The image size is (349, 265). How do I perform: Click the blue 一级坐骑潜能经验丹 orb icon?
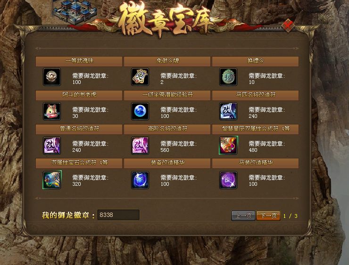point(140,111)
